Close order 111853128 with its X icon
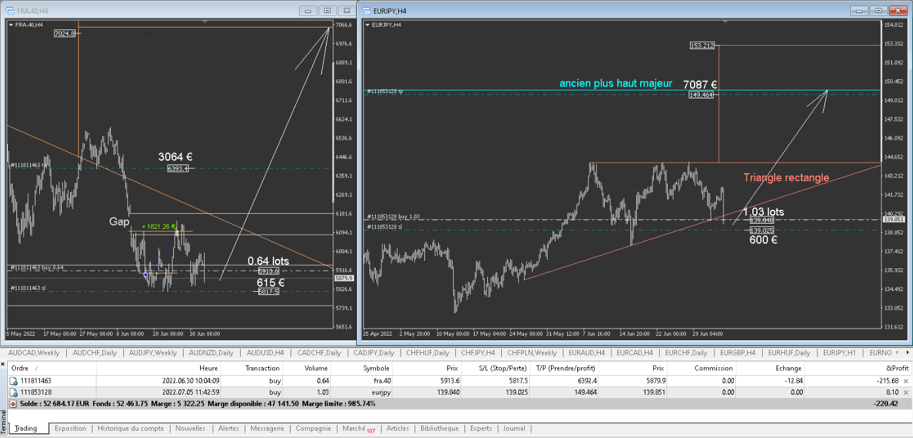This screenshot has height=438, width=913. [x=906, y=391]
